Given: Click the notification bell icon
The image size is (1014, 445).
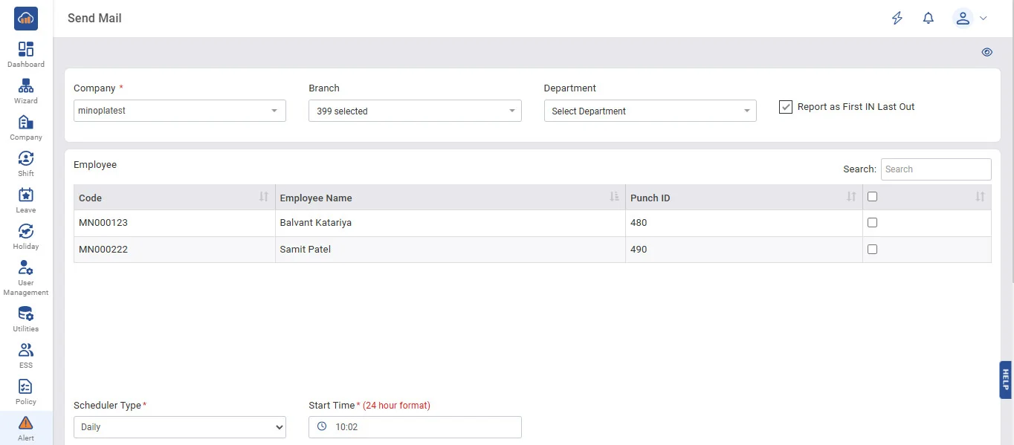Looking at the screenshot, I should [928, 19].
